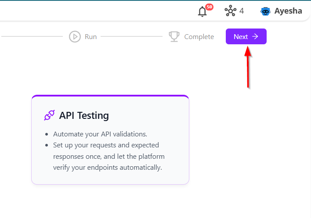Click the red 50 notification badge
The height and width of the screenshot is (218, 311).
(209, 7)
